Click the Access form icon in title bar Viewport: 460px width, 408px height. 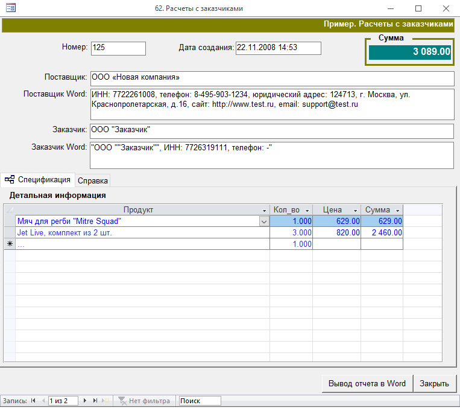[x=10, y=8]
